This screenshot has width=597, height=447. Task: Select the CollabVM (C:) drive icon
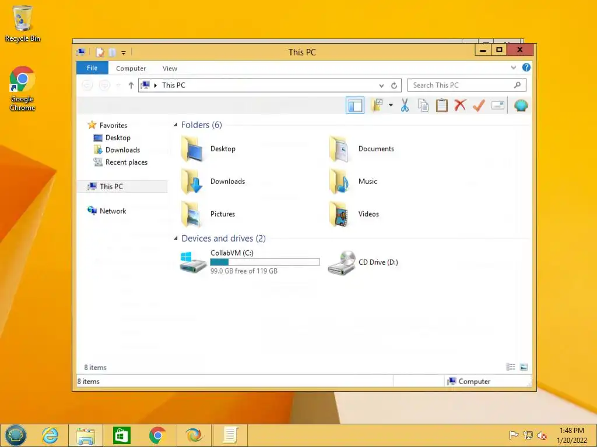[x=193, y=262]
